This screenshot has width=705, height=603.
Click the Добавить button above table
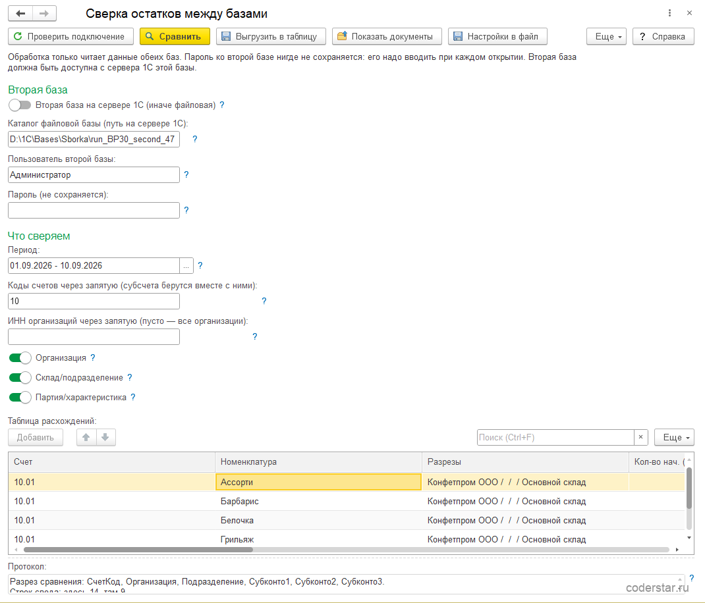[x=36, y=437]
